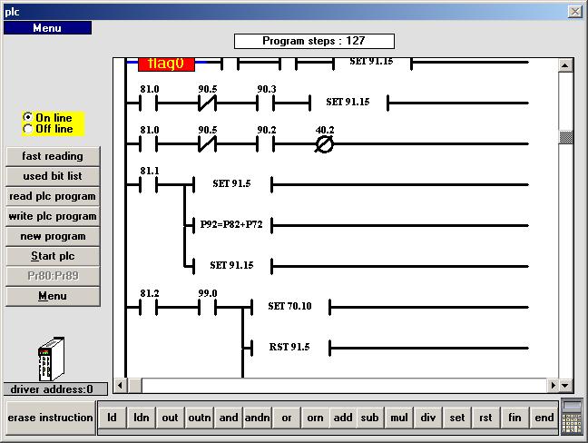This screenshot has height=443, width=588.
Task: Open the used bit list
Action: coord(53,176)
